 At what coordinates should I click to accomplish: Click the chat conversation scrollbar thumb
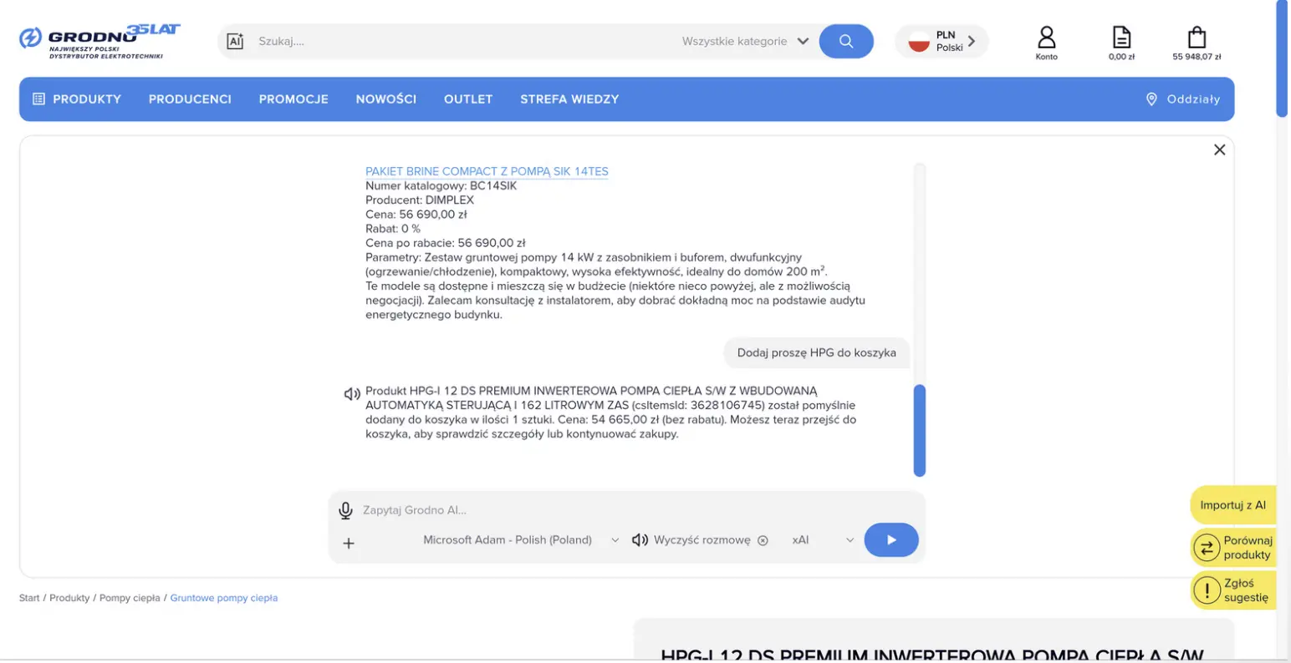(919, 430)
